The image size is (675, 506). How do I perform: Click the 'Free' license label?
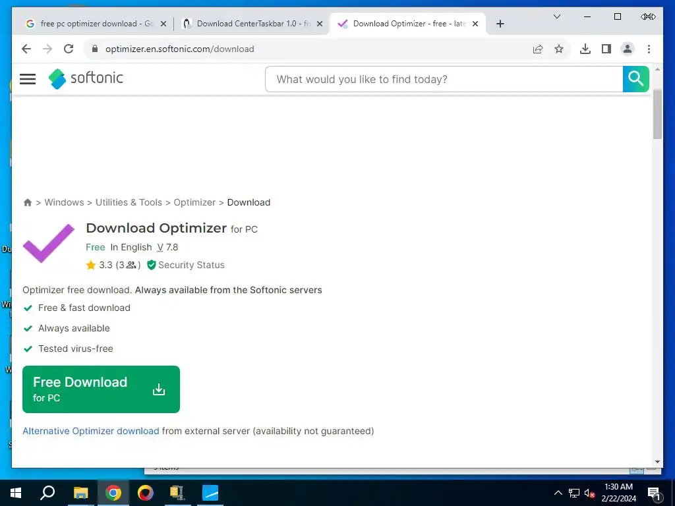click(x=95, y=248)
